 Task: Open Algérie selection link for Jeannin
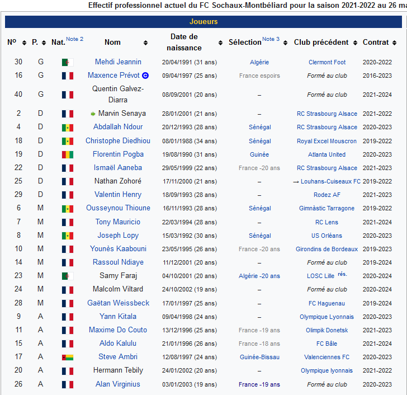259,62
